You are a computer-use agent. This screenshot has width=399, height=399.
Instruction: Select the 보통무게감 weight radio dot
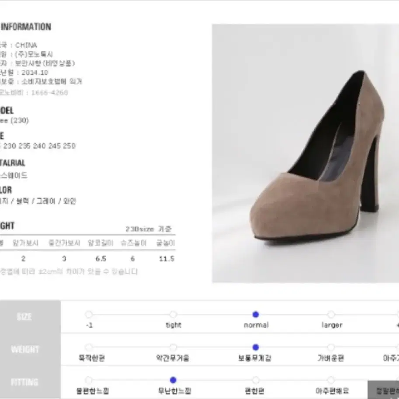(x=256, y=347)
